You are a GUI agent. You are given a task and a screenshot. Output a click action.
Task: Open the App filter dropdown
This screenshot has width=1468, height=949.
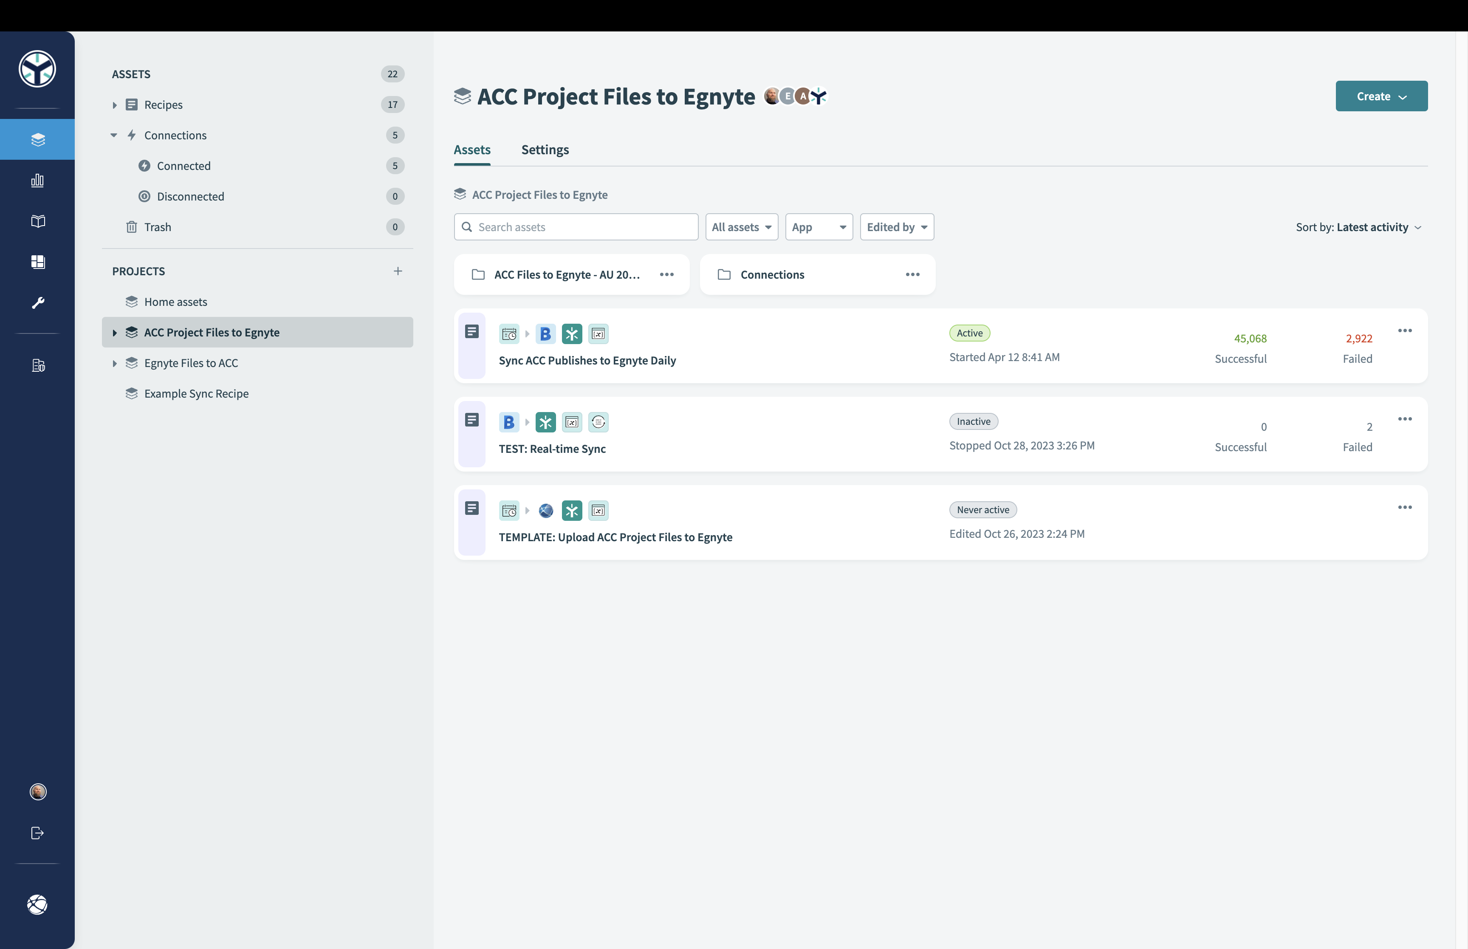click(819, 227)
